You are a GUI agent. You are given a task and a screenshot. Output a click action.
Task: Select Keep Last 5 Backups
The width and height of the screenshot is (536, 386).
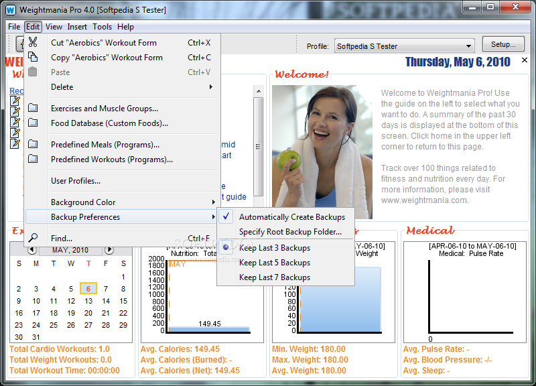pos(286,262)
